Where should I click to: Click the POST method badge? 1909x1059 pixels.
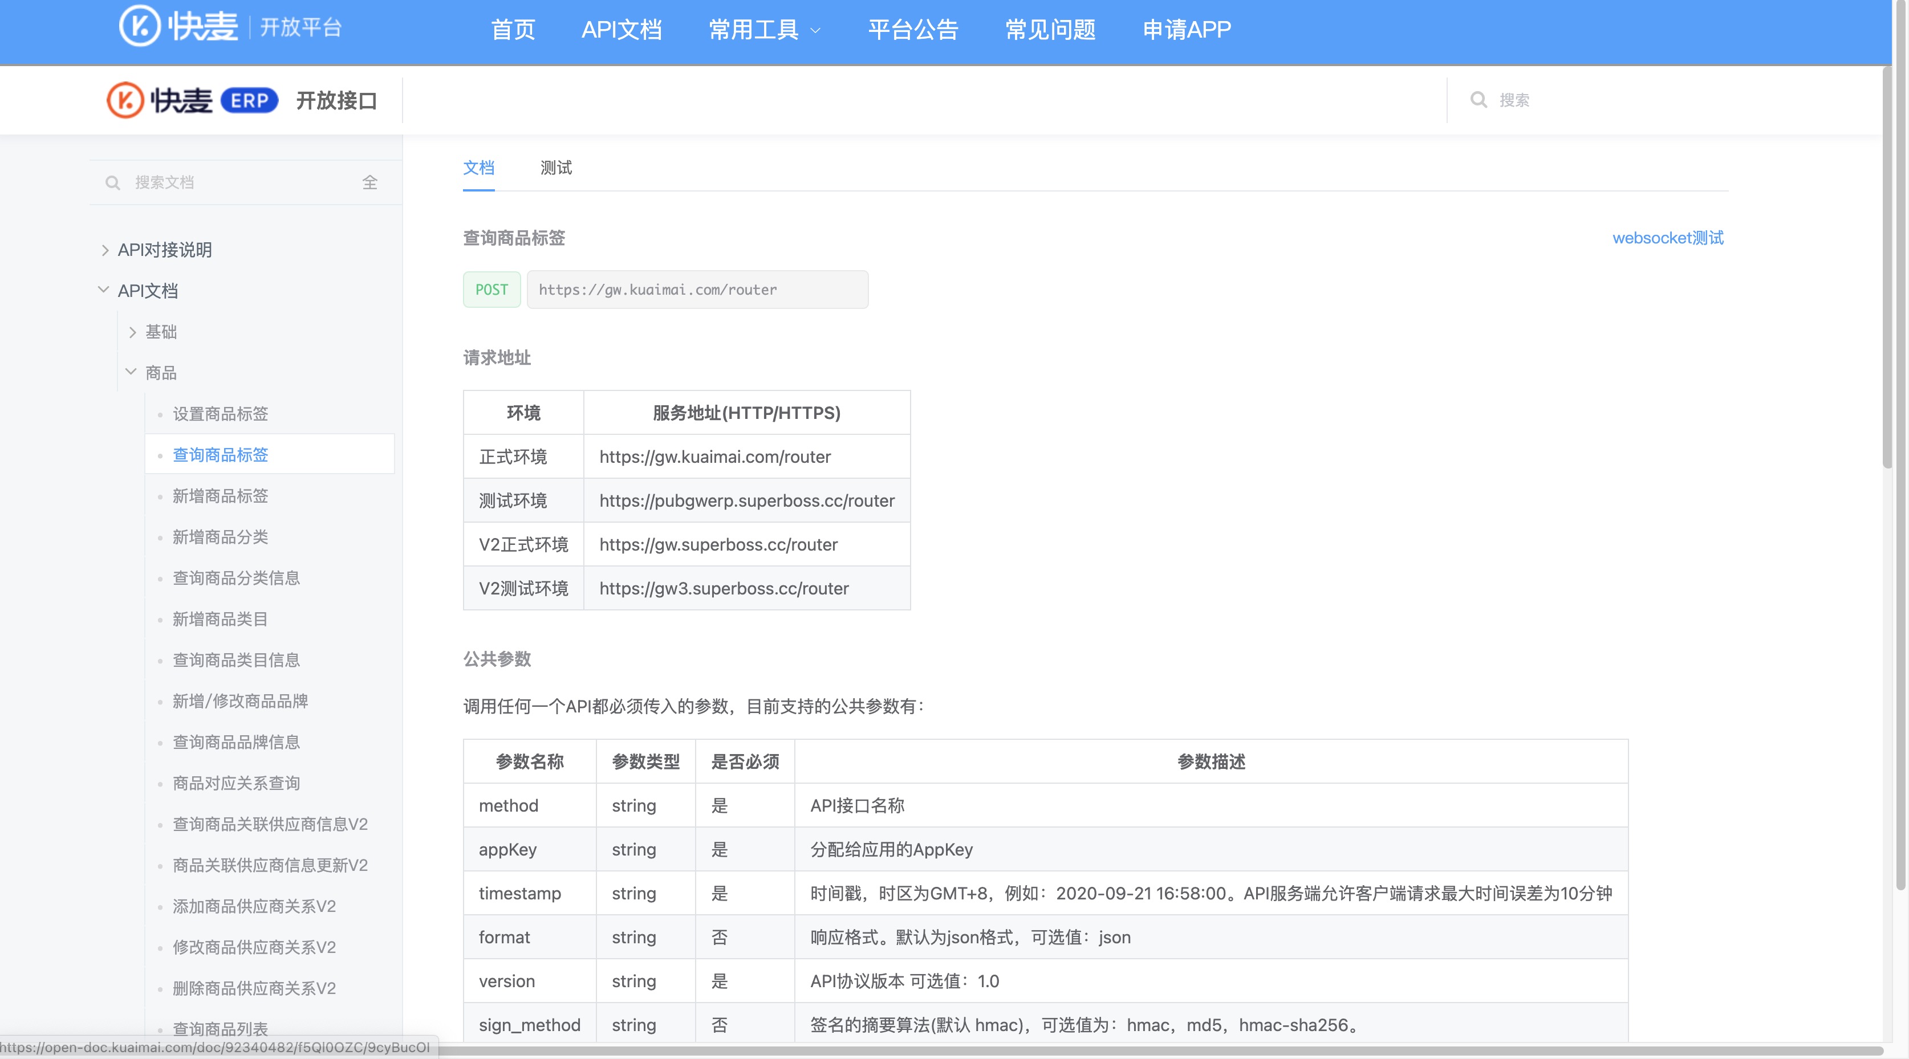[x=492, y=290]
